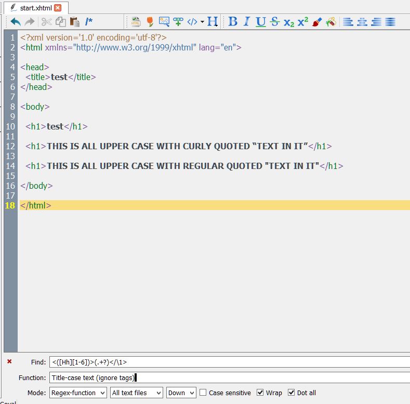Click the picture with magnifier icon
410x404 pixels.
(x=164, y=22)
